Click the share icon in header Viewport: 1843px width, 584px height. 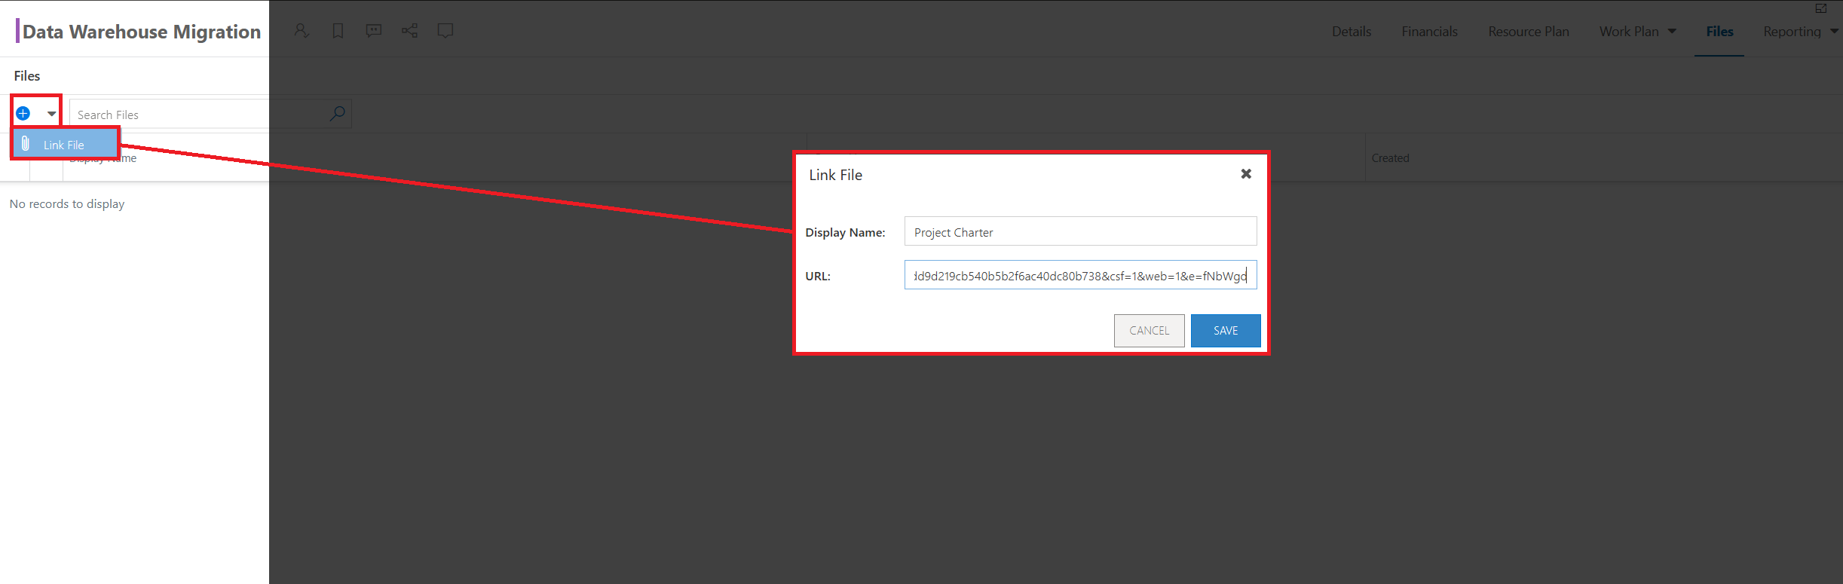(409, 31)
